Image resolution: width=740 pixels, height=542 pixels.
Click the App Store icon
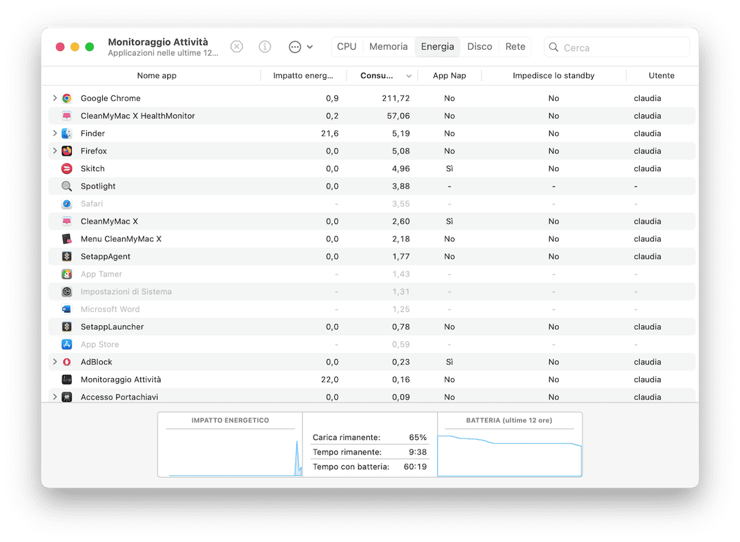point(67,345)
